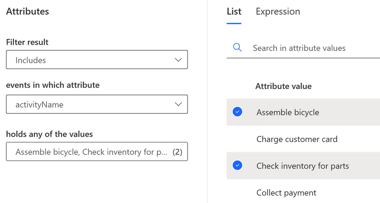The image size is (380, 203).
Task: Click the events in which attribute label
Action: pos(53,85)
